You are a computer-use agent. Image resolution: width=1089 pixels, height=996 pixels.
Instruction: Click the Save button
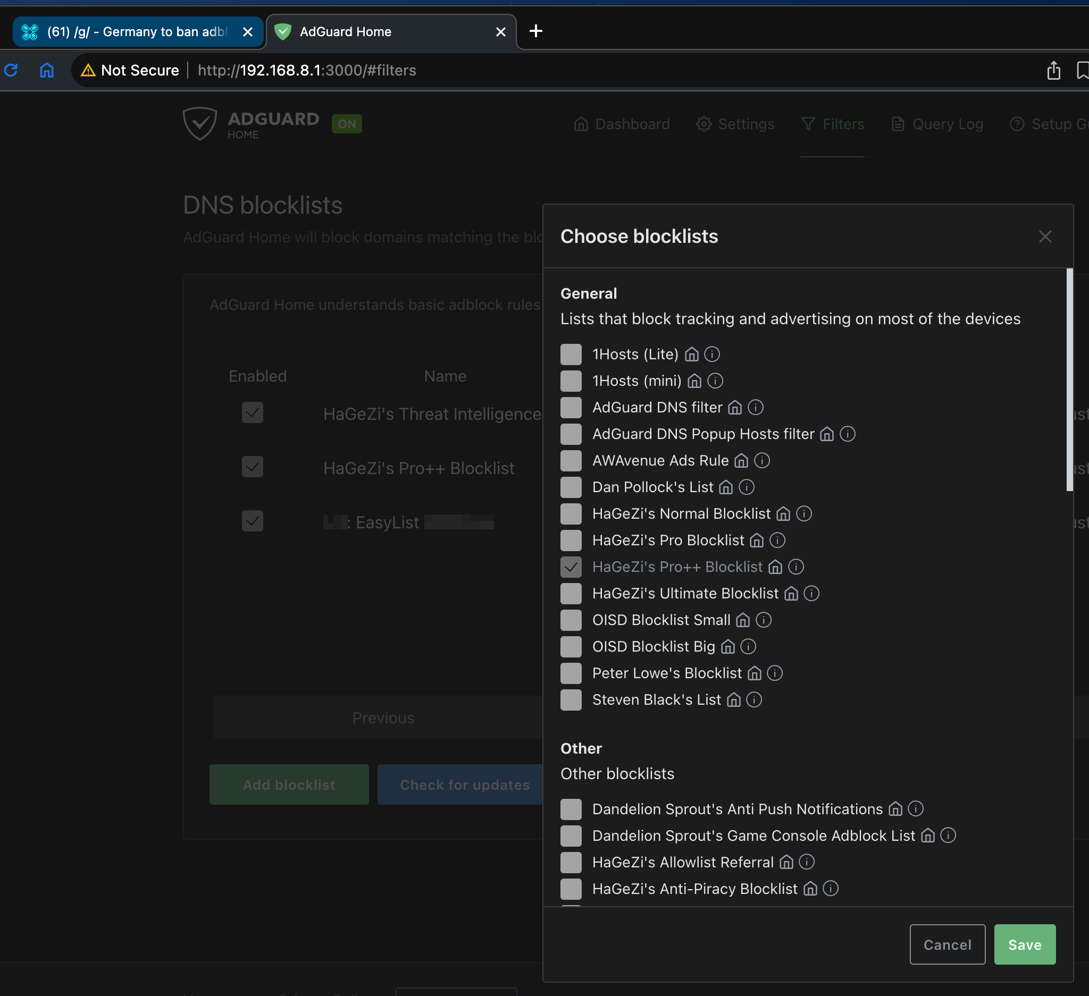[x=1024, y=945]
